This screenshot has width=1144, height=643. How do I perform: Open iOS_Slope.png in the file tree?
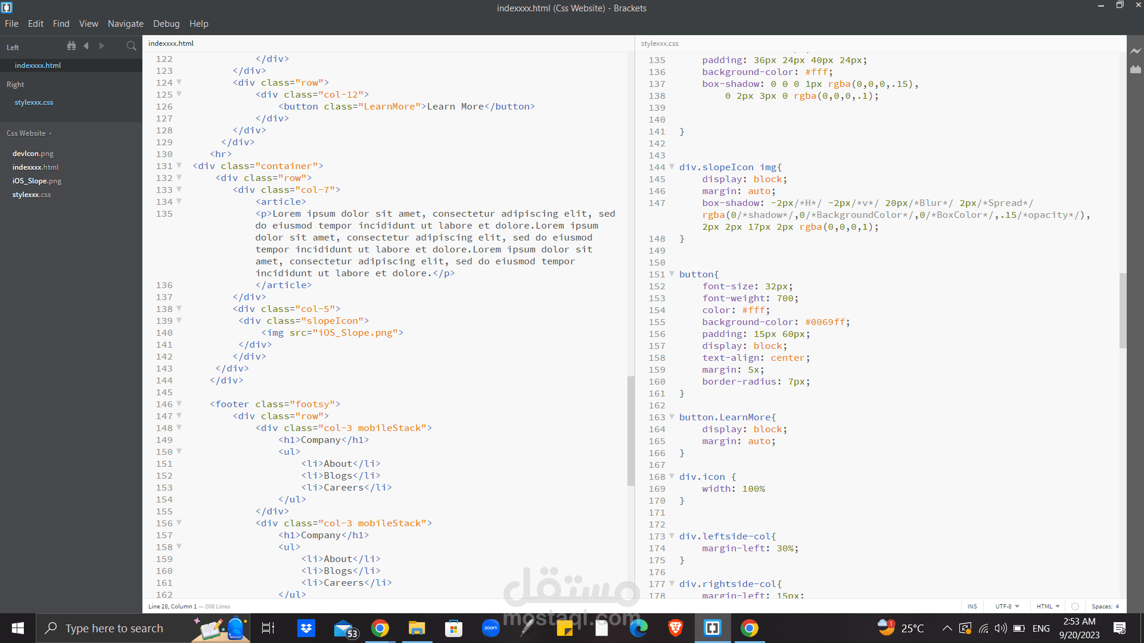37,181
